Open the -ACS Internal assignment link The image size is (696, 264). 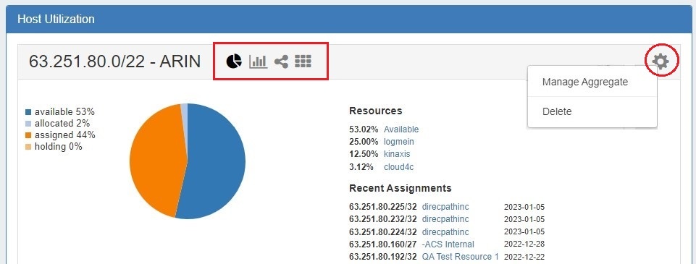[x=448, y=244]
